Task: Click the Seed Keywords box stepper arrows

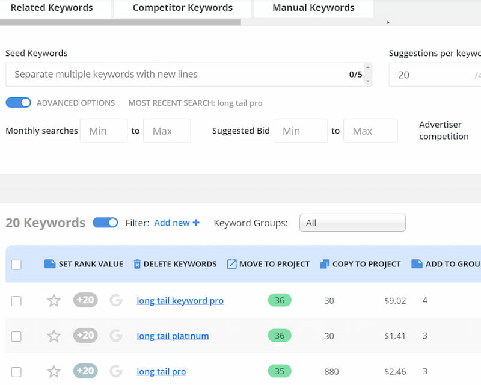Action: tap(368, 75)
